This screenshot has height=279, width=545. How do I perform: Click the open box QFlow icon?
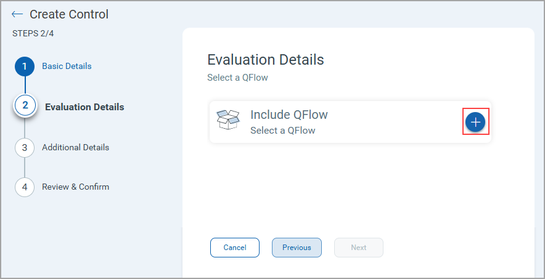click(228, 119)
